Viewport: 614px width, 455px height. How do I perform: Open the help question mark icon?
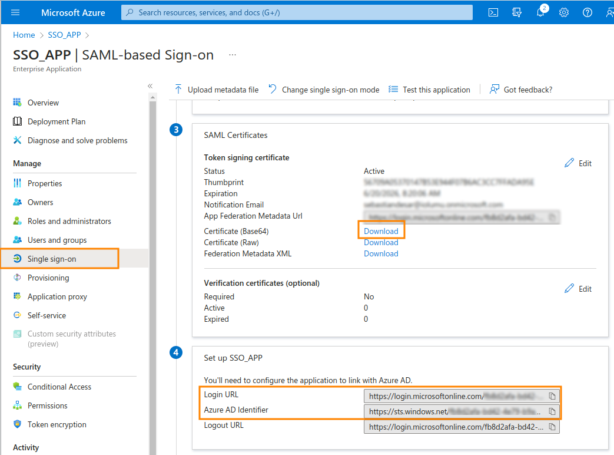[587, 12]
